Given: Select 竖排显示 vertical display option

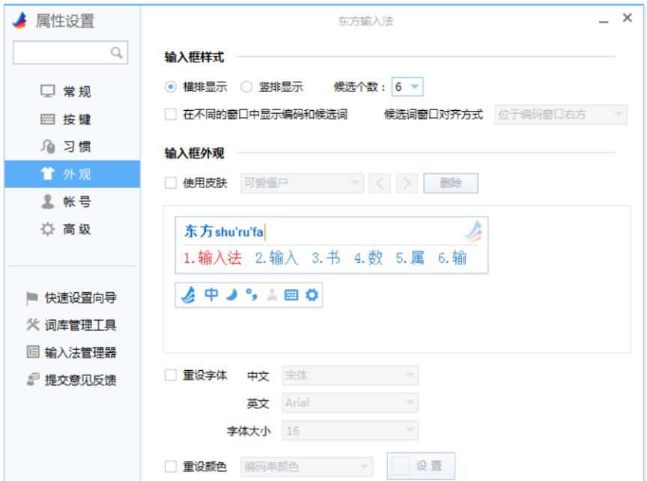Looking at the screenshot, I should 246,87.
